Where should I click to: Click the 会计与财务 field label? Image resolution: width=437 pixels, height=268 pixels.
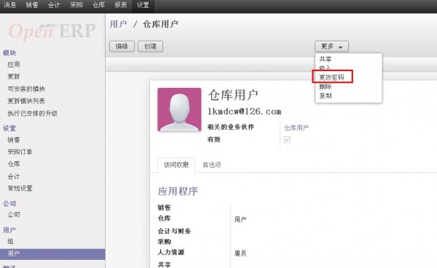tap(174, 231)
